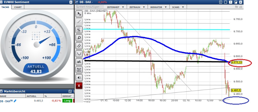This screenshot has width=258, height=112.
Task: Click the EUWAX Sentiment panel menu icon
Action: point(1,2)
